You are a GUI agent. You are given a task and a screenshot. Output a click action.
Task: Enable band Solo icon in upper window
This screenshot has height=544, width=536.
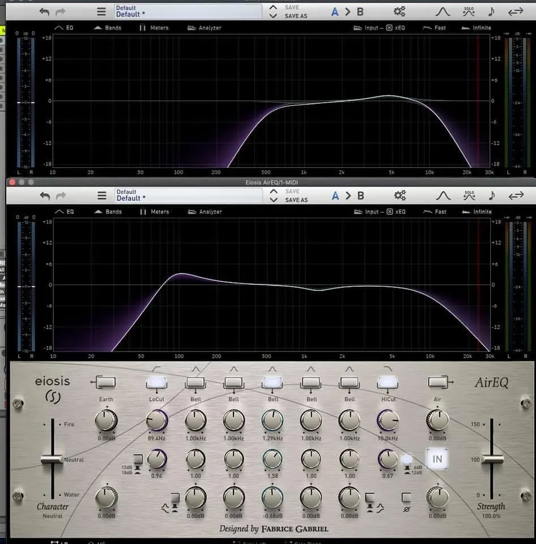tap(469, 11)
